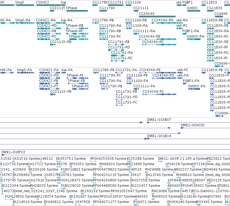Click the PQBP1 gene label
Image resolution: width=230 pixels, height=206 pixels.
[188, 2]
